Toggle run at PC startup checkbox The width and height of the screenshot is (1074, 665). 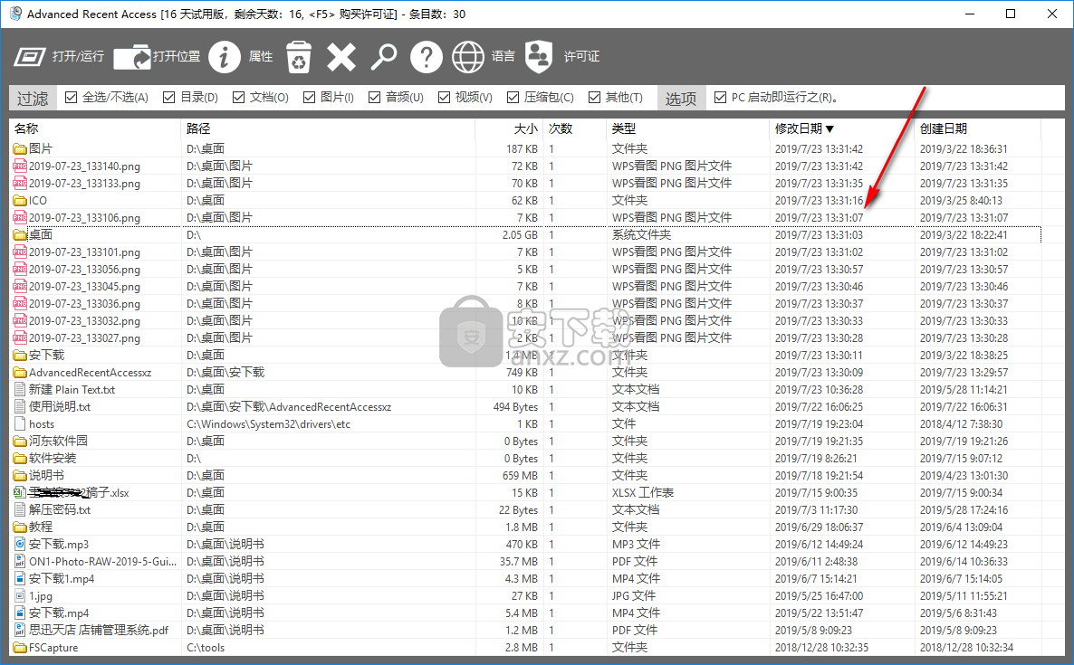coord(720,97)
